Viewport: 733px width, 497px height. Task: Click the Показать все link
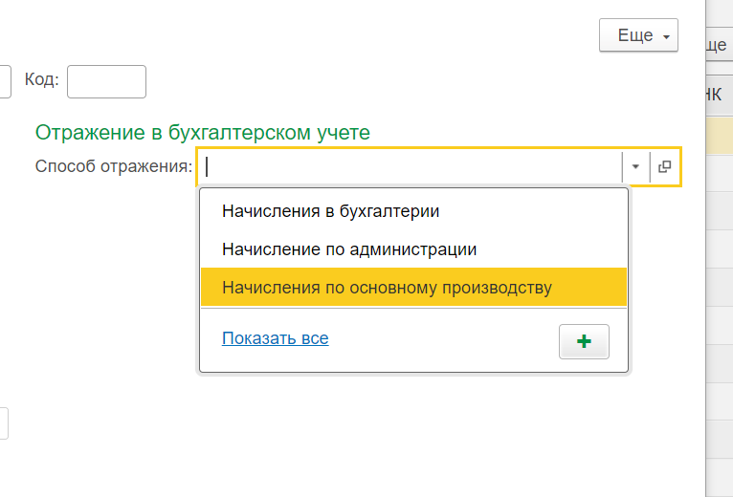coord(275,338)
